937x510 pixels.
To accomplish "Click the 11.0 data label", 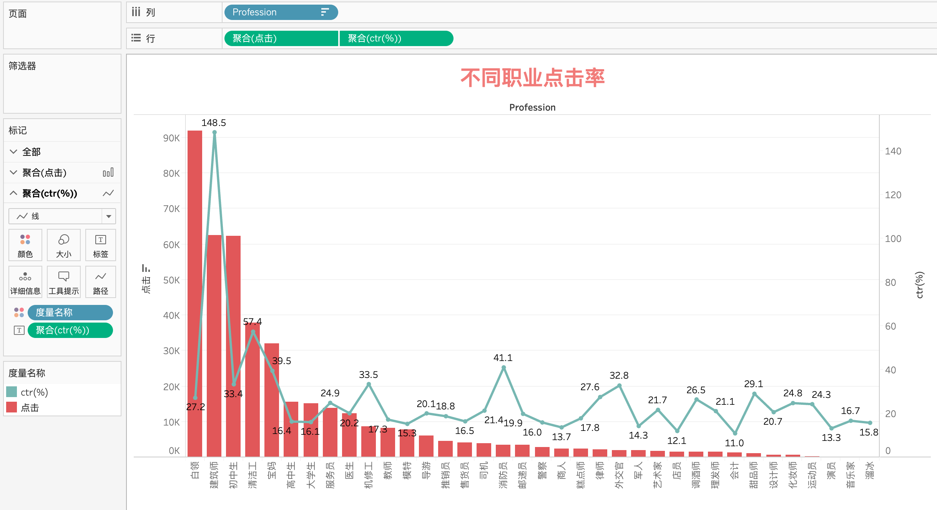I will click(x=734, y=443).
